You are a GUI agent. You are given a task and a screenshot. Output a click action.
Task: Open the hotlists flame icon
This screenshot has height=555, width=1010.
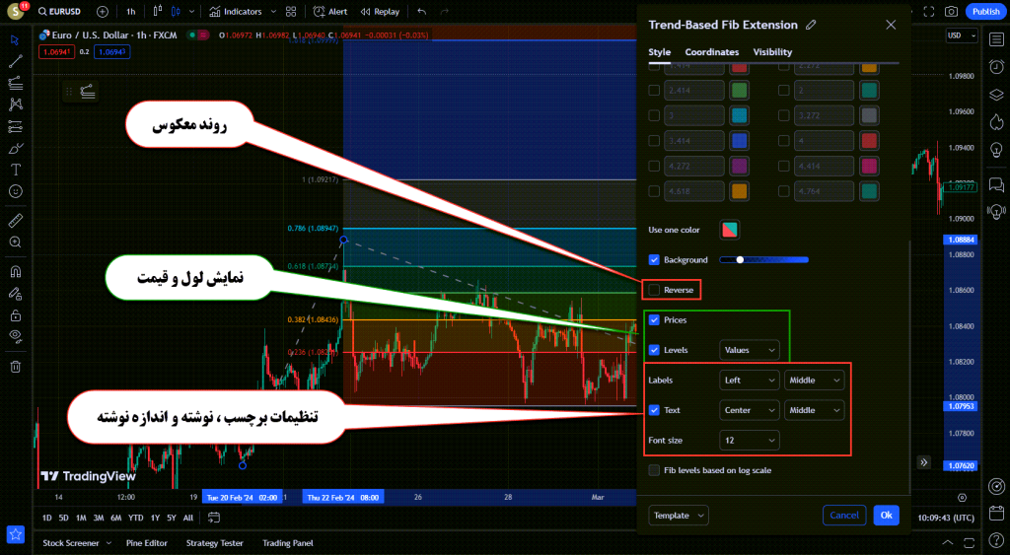pos(996,122)
